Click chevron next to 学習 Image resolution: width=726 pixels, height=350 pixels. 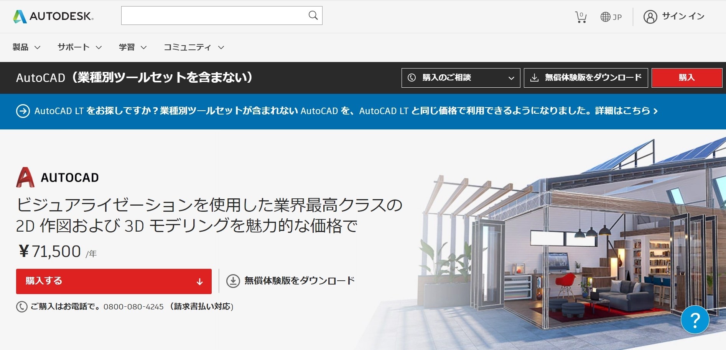click(x=143, y=47)
